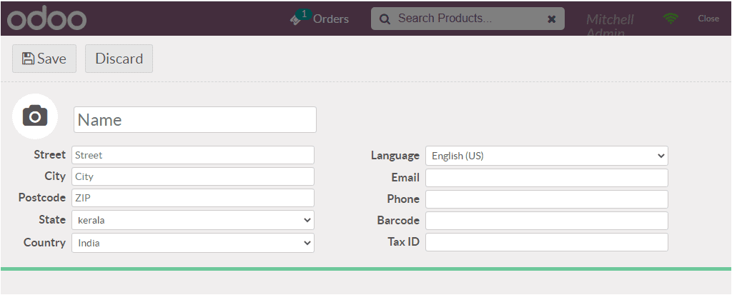Select the Email input box
The width and height of the screenshot is (732, 295).
[547, 178]
